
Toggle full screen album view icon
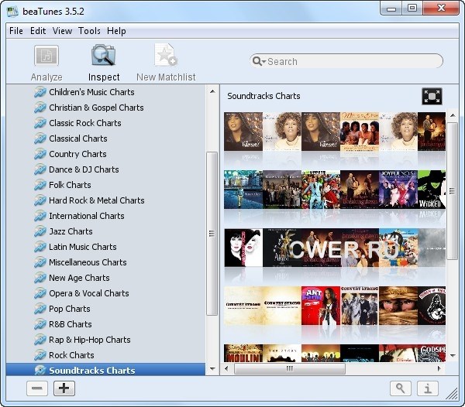tap(432, 96)
